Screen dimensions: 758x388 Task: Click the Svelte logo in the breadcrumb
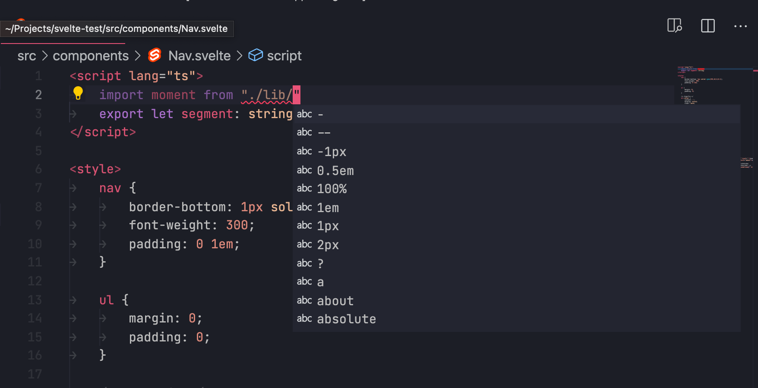click(154, 55)
